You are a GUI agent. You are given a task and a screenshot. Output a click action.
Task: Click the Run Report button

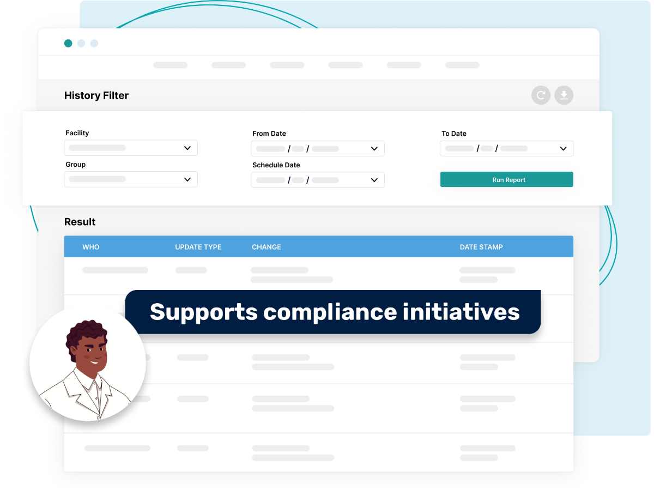(507, 179)
